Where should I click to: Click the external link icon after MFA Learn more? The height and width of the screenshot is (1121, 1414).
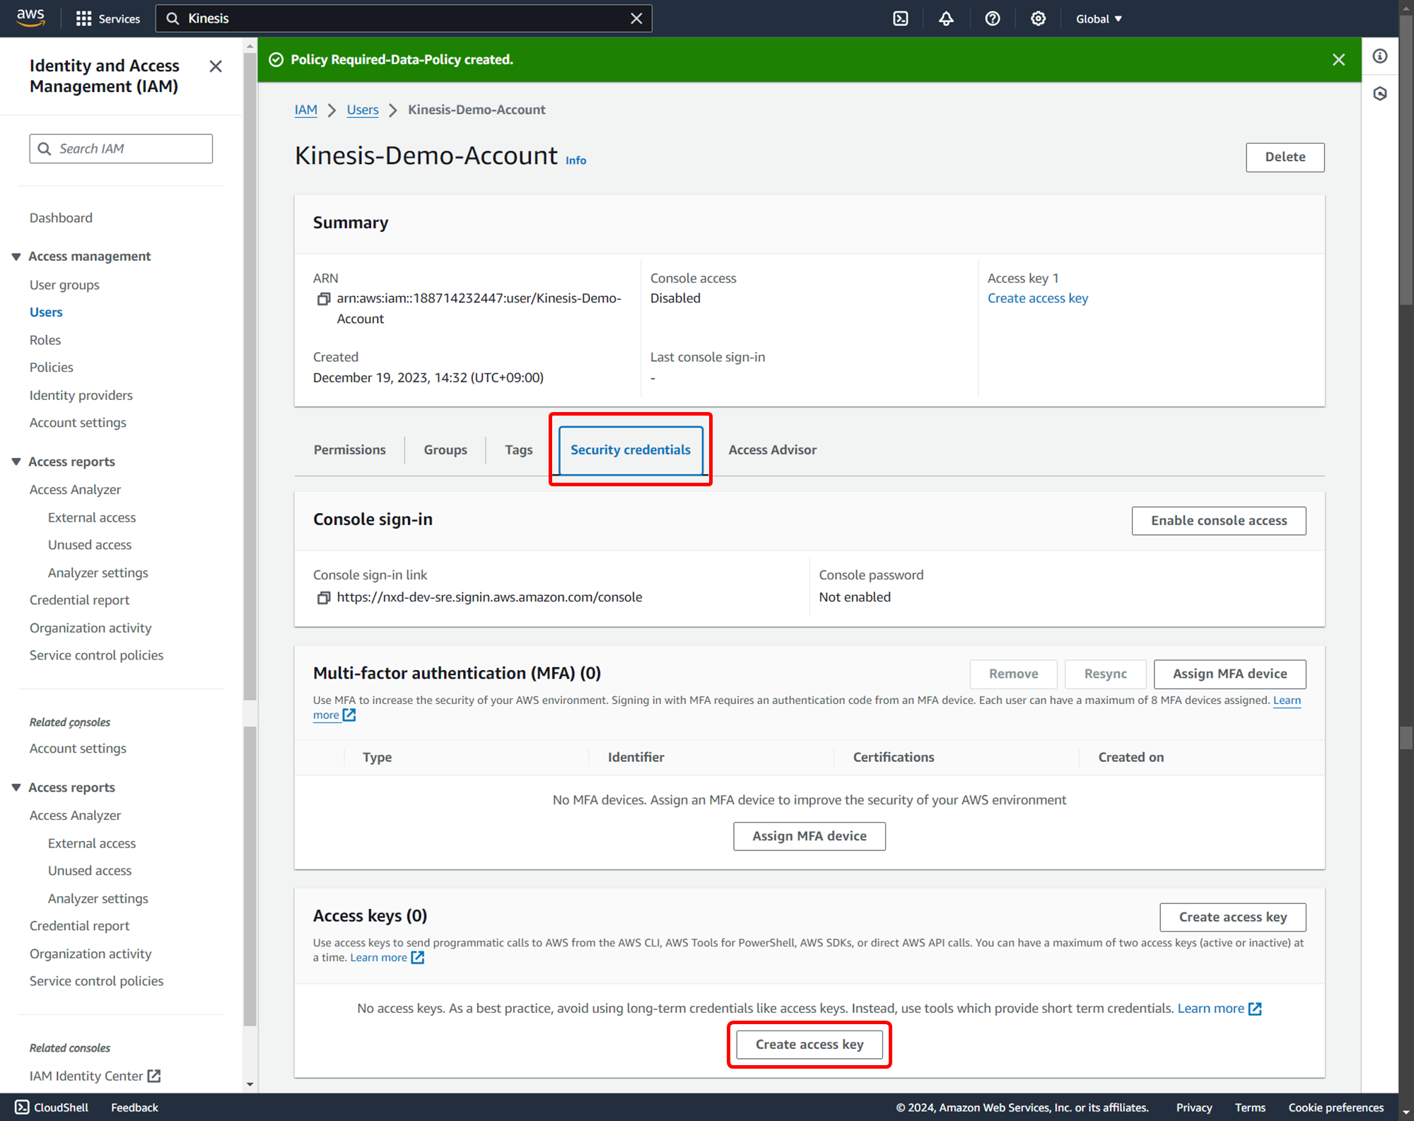349,715
